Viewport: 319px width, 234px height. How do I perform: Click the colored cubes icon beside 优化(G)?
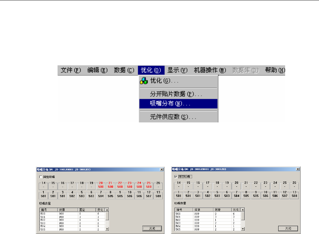(x=144, y=81)
